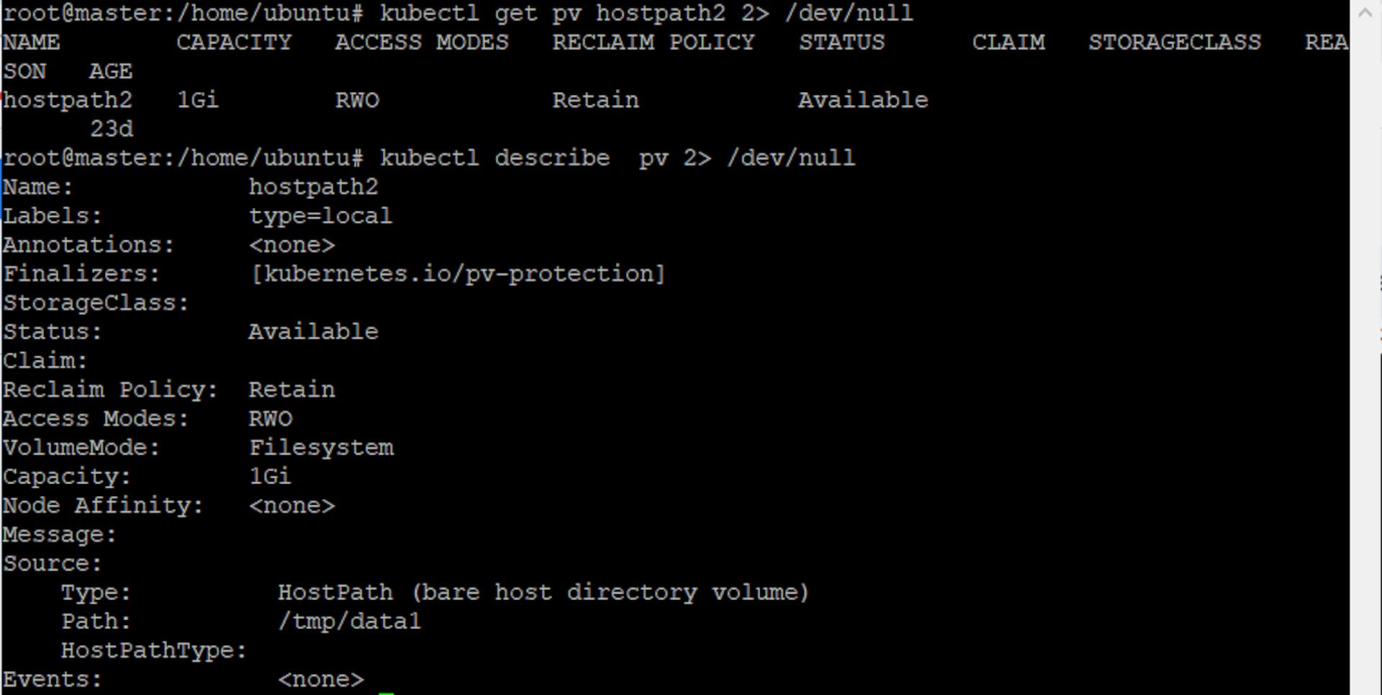Click the CAPACITY column header
This screenshot has width=1382, height=695.
(x=234, y=42)
